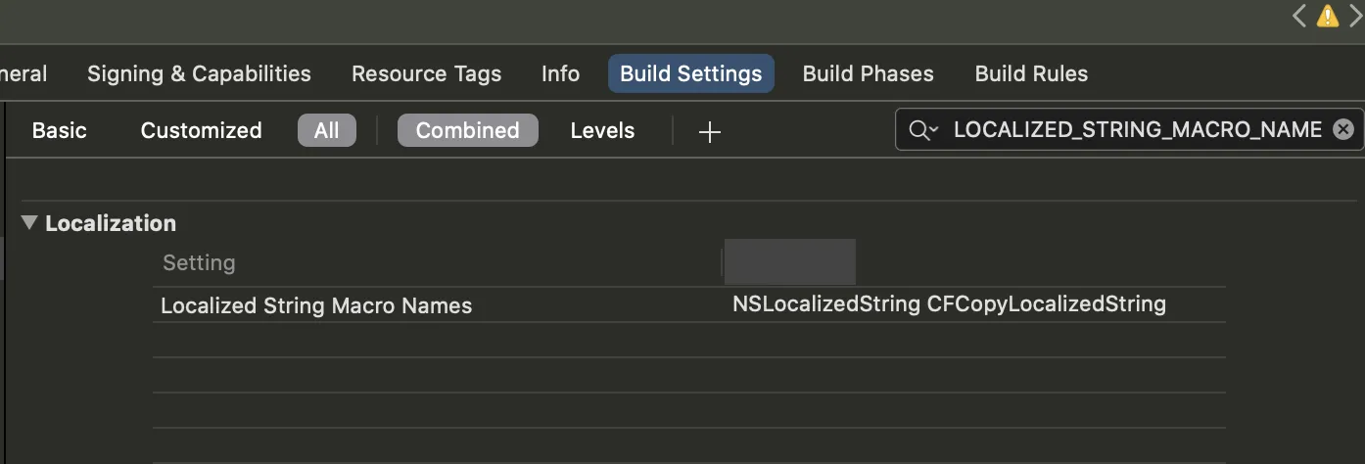Clear the search filter text
This screenshot has width=1365, height=464.
pos(1343,129)
